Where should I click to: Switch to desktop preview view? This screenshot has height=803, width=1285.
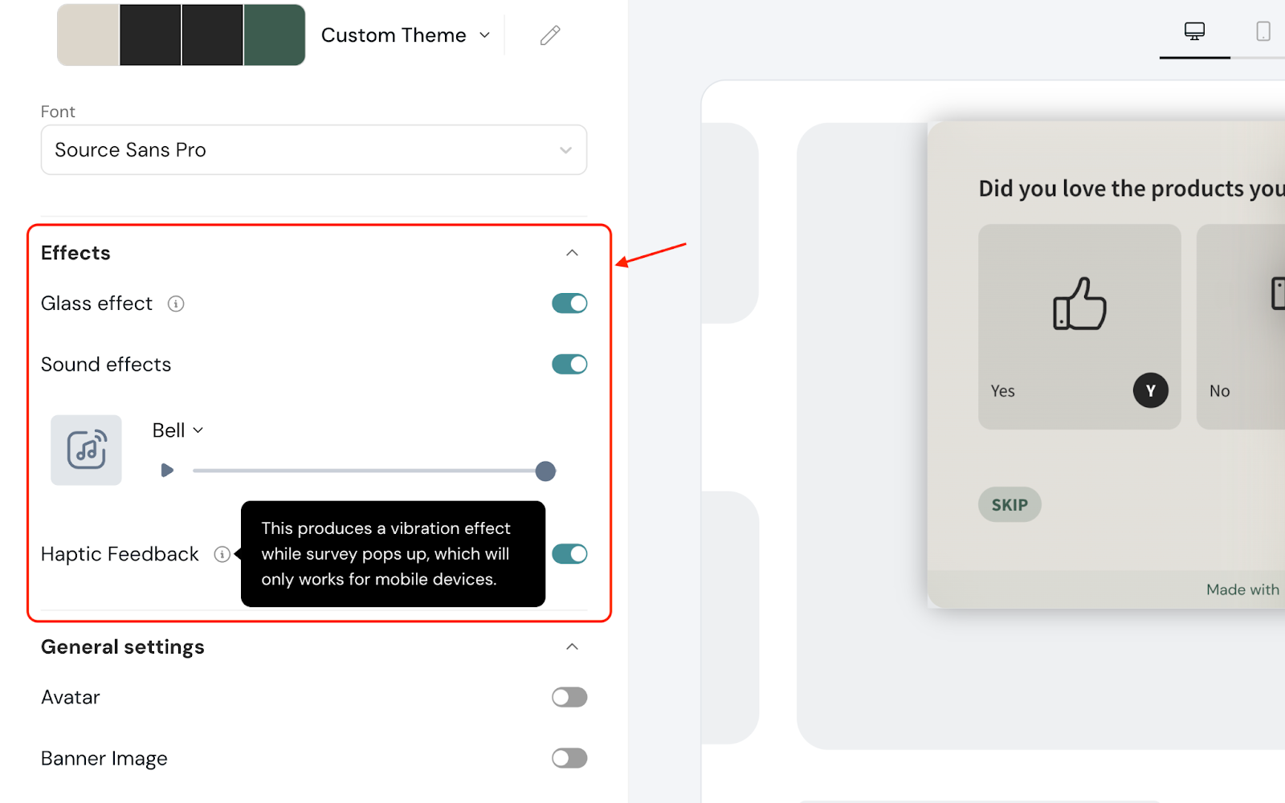coord(1194,32)
